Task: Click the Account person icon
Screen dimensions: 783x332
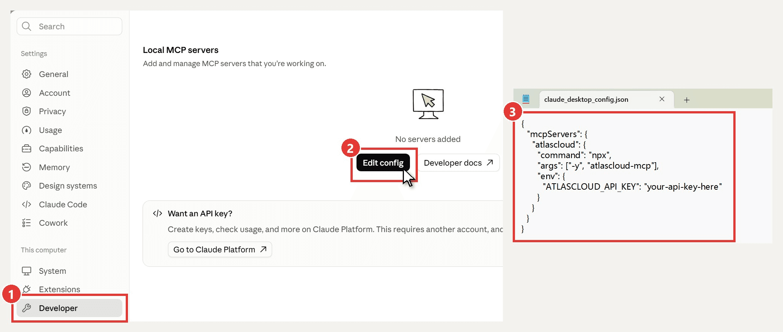Action: (x=26, y=93)
